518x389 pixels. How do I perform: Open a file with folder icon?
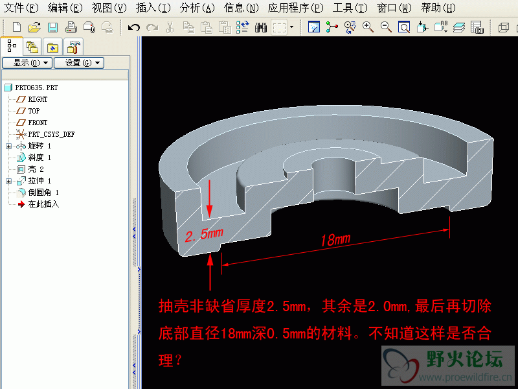pyautogui.click(x=34, y=27)
